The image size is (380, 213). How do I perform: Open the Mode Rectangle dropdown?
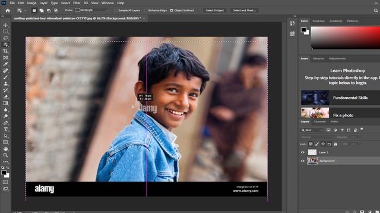point(92,10)
